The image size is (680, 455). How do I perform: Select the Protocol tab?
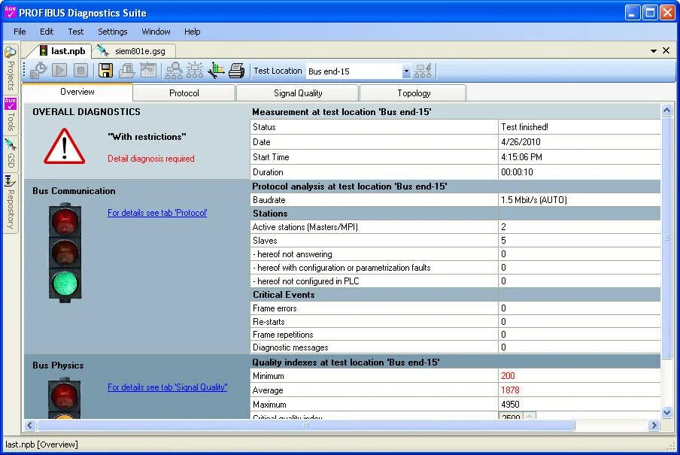tap(184, 93)
